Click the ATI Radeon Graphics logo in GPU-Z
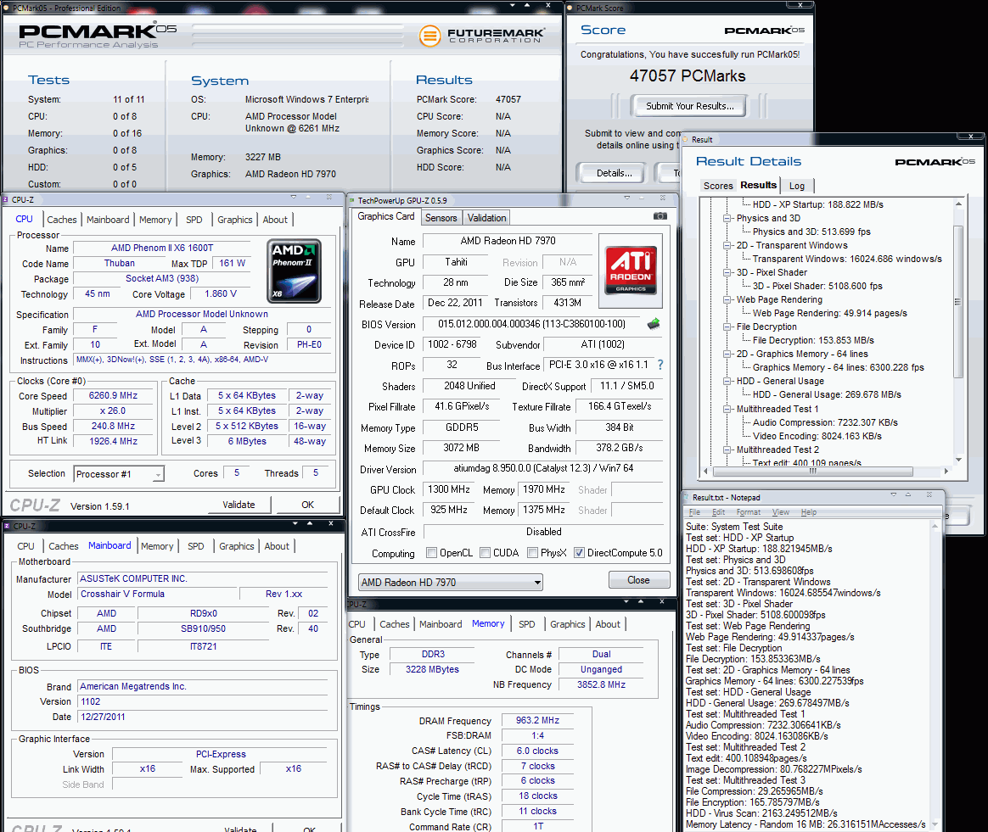The height and width of the screenshot is (832, 988). 631,271
